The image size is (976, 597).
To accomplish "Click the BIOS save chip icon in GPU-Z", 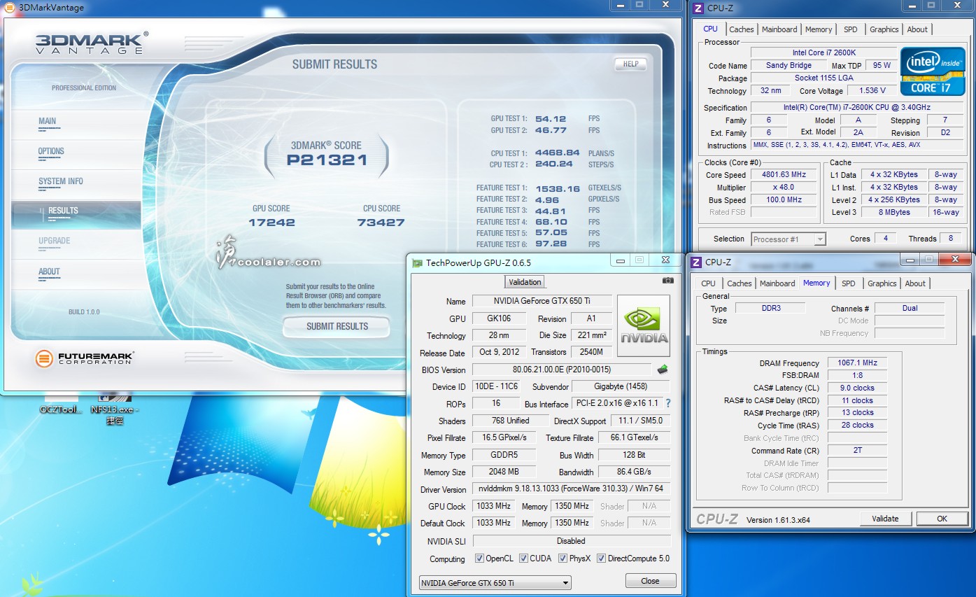I will 663,370.
